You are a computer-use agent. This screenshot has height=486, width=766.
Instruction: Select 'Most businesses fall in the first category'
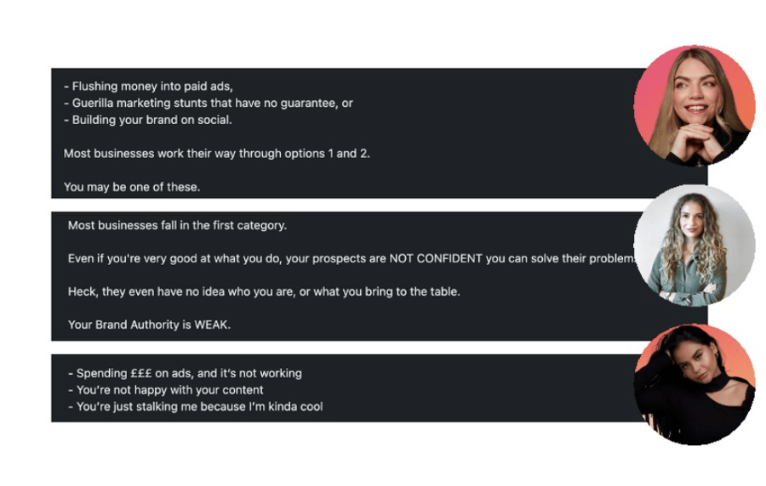pyautogui.click(x=177, y=225)
